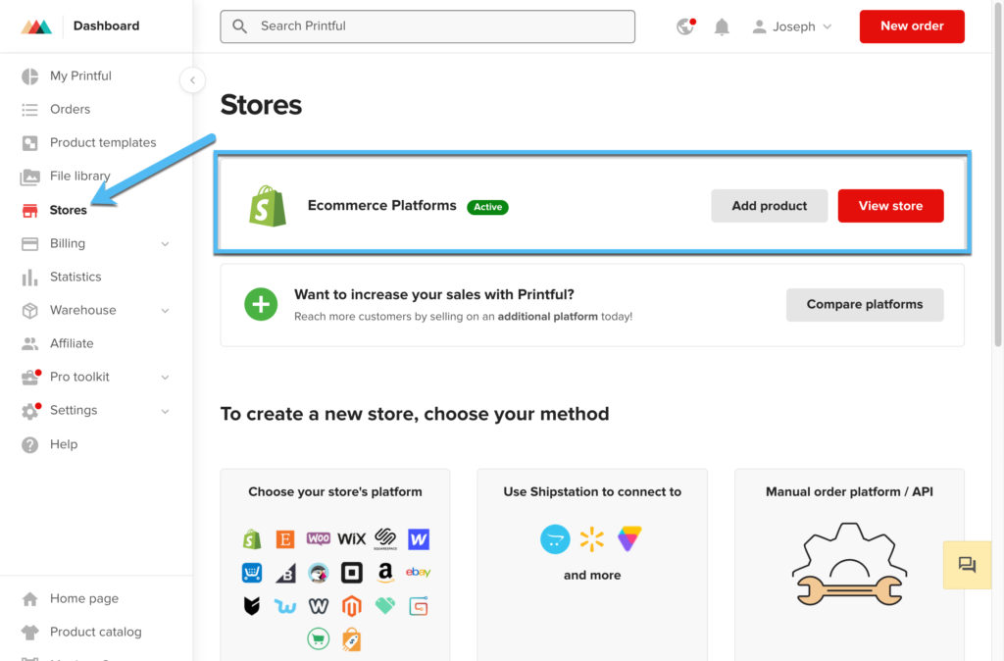This screenshot has width=1004, height=661.
Task: Open Statistics in the sidebar
Action: click(x=75, y=277)
